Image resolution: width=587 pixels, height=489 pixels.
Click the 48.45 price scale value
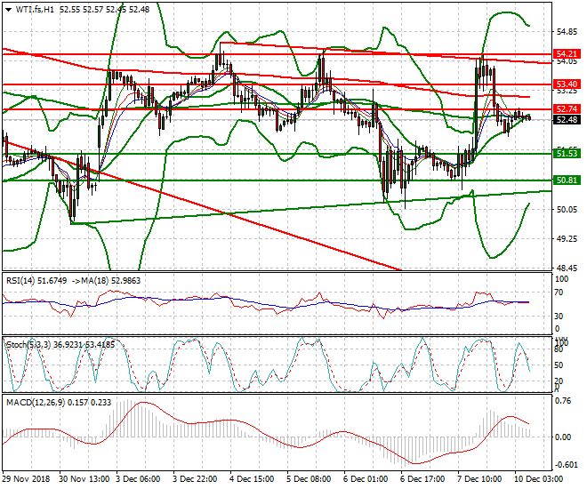coord(567,269)
